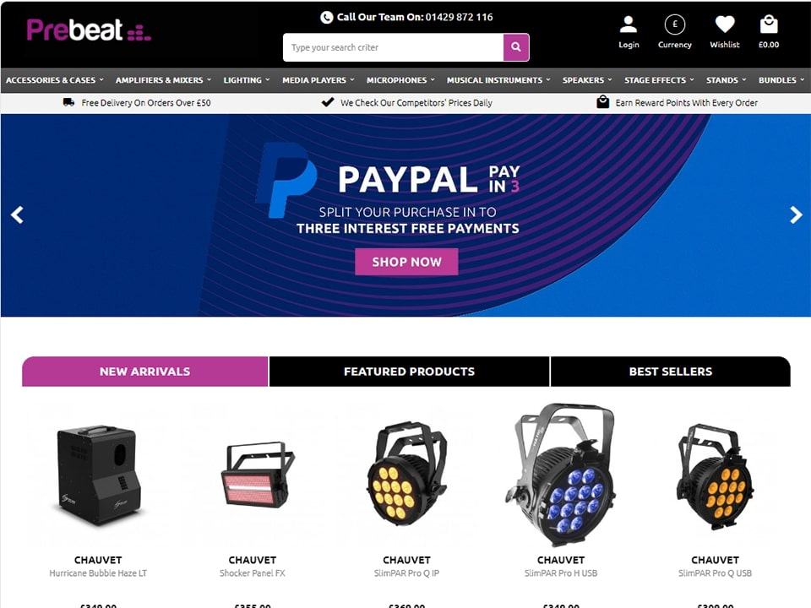The image size is (811, 608).
Task: Switch to Featured Products tab
Action: click(x=409, y=372)
